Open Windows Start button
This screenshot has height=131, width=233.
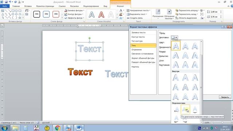click(x=4, y=128)
